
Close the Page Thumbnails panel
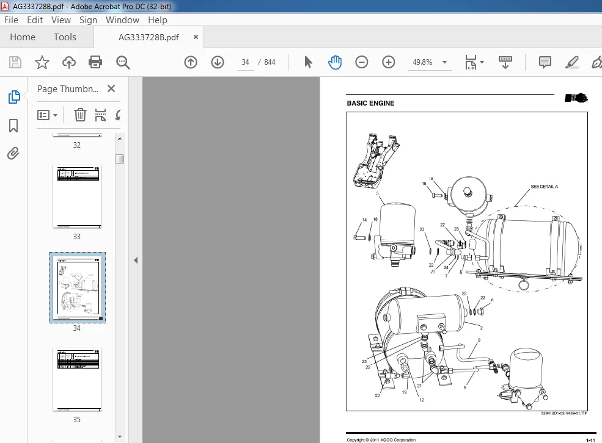(111, 88)
